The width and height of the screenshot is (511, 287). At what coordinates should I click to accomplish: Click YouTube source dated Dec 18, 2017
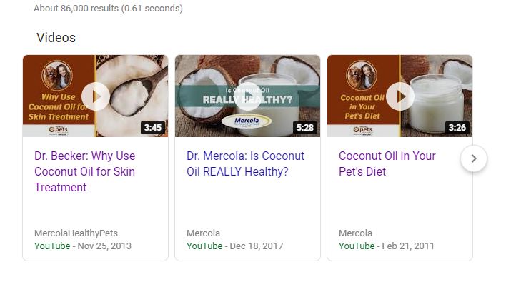204,246
